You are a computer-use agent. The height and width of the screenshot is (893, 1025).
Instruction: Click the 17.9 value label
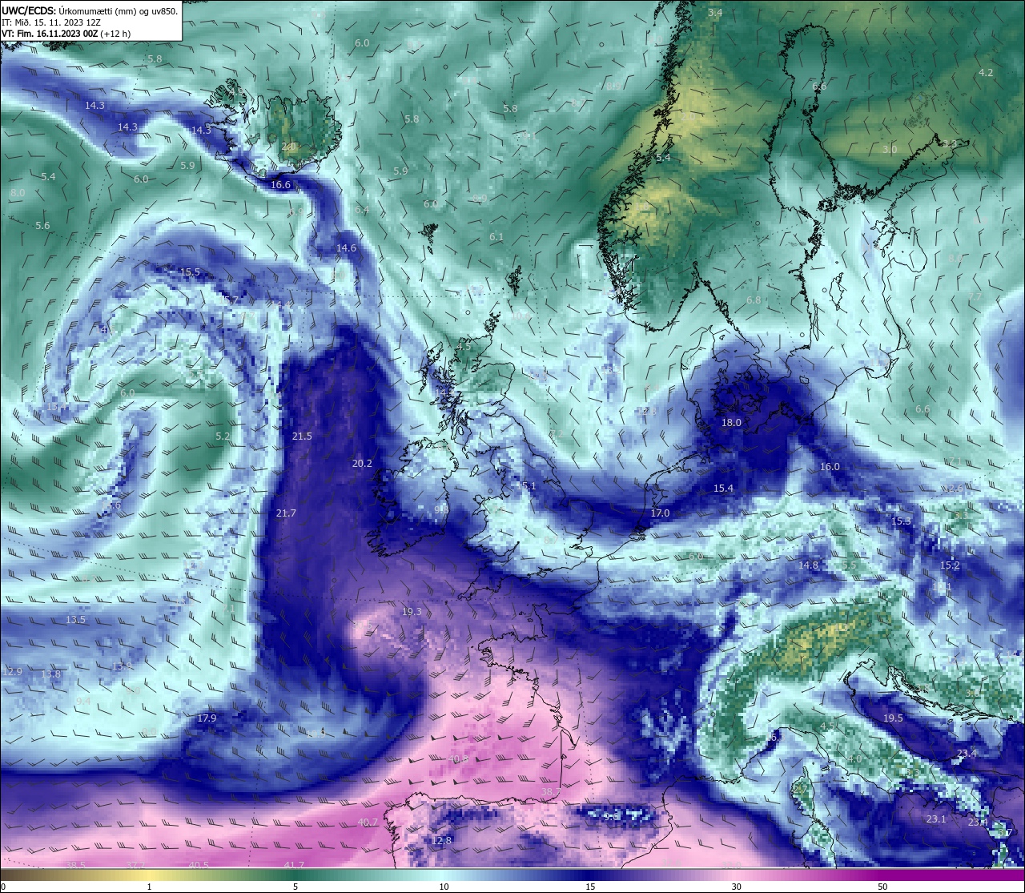(207, 718)
